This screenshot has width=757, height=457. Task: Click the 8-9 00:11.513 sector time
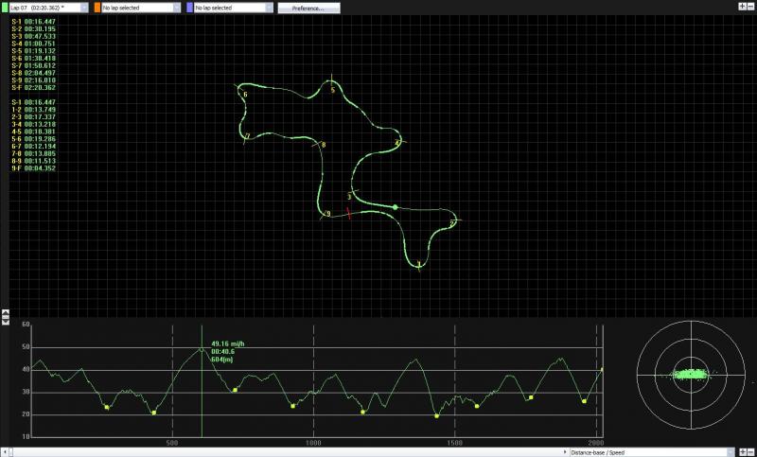tap(33, 161)
